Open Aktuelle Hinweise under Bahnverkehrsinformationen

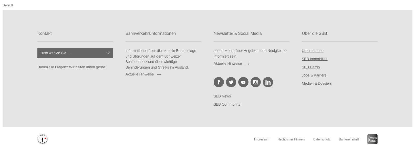140,74
